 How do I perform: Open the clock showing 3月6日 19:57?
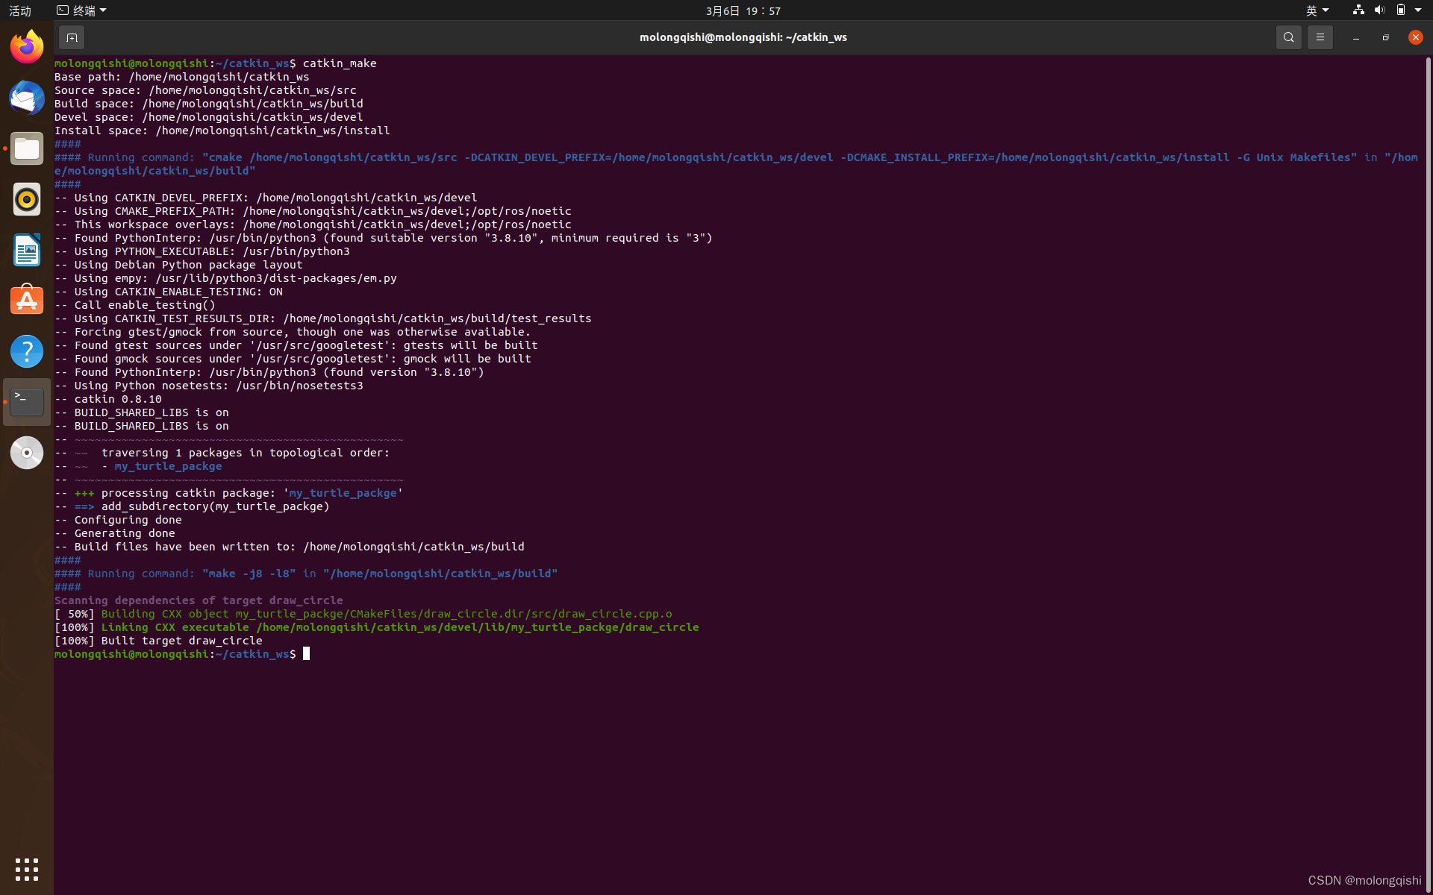743,10
